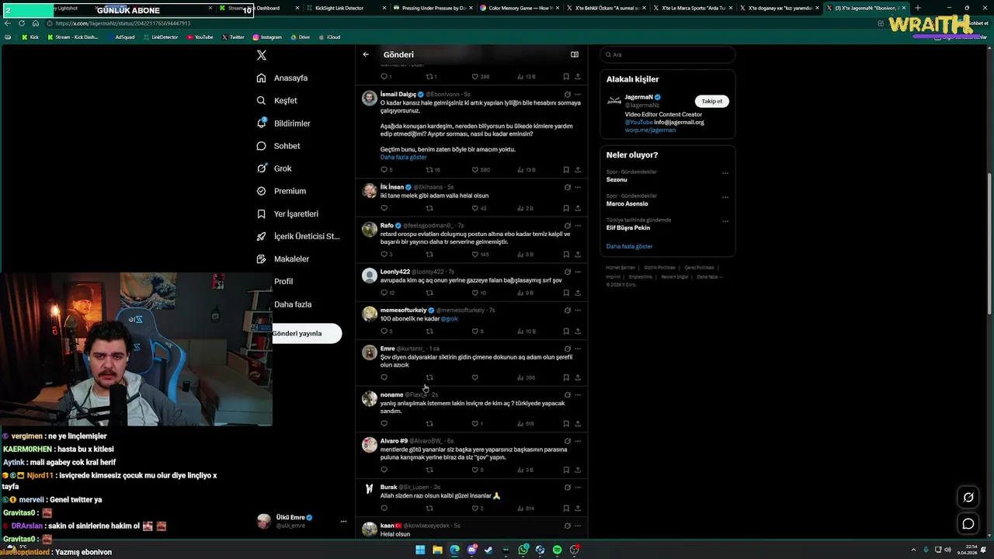Bookmark İlk İnsan's reply

pos(566,208)
